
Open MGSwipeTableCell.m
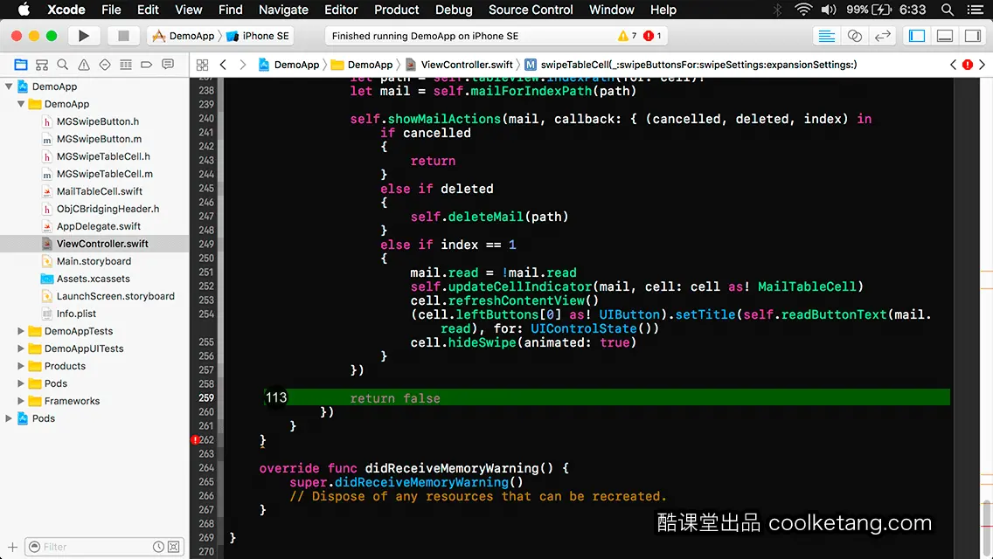coord(105,174)
